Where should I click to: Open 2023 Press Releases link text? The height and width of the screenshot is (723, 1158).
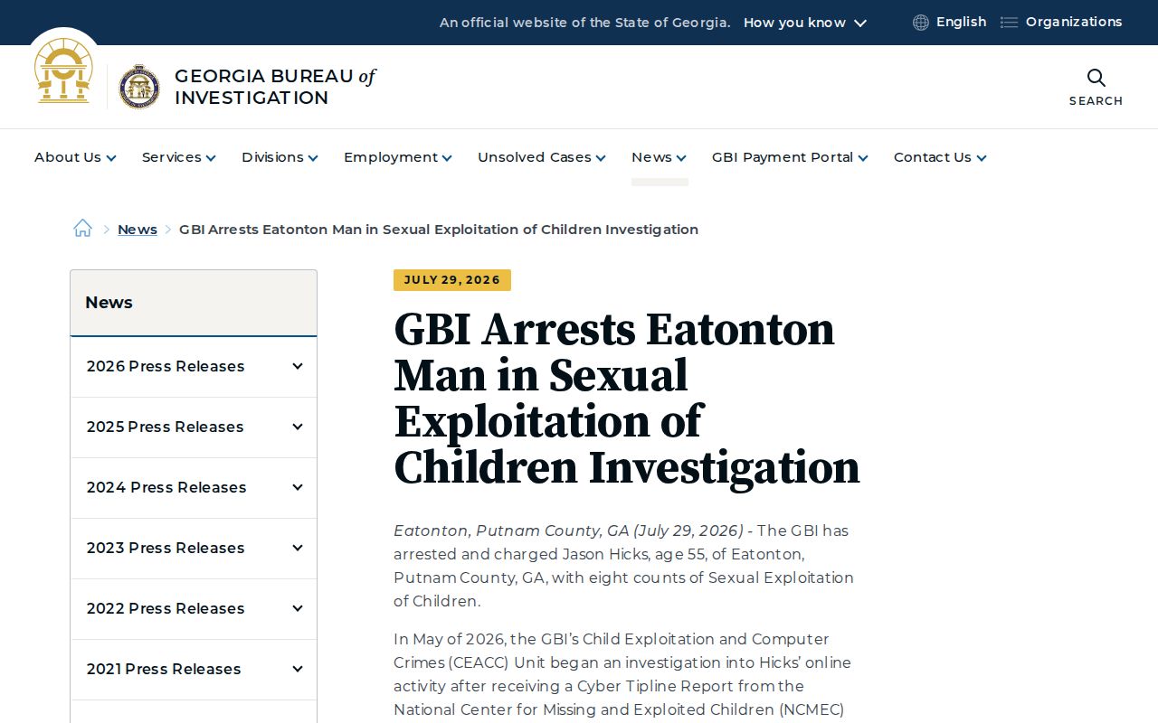[166, 548]
